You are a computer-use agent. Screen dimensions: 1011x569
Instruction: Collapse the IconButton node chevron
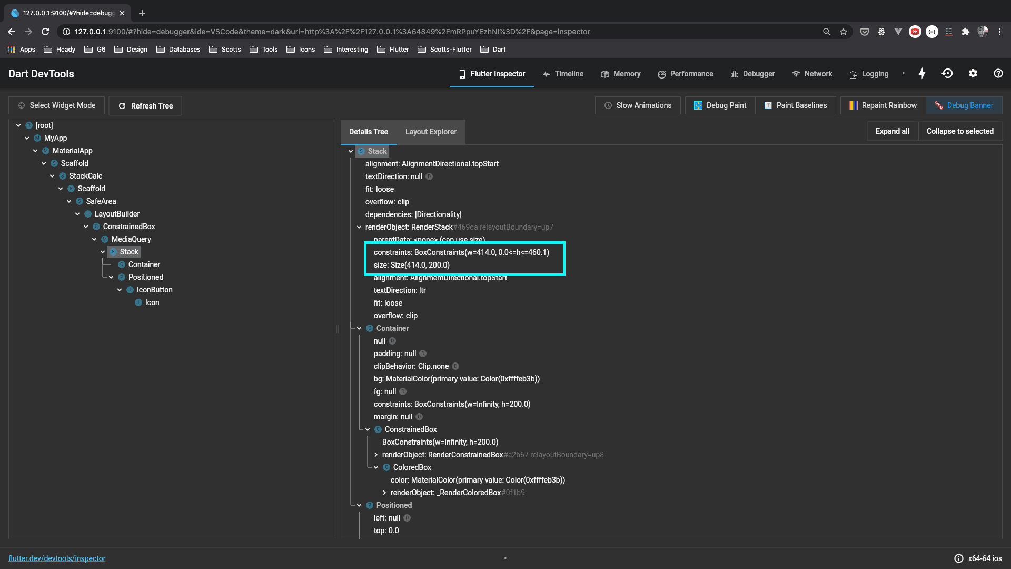point(120,290)
